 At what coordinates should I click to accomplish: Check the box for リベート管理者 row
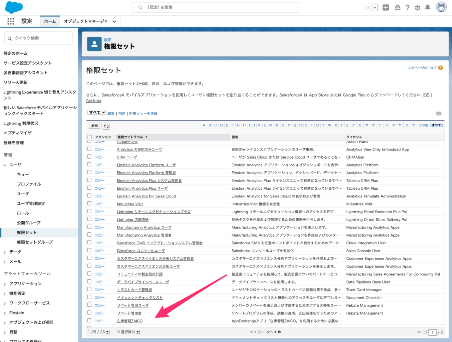pos(89,313)
